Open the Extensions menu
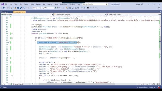The width and height of the screenshot is (162, 91). (x=64, y=4)
